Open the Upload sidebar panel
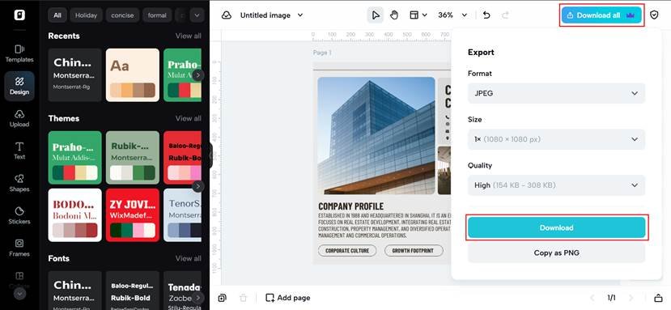 19,119
